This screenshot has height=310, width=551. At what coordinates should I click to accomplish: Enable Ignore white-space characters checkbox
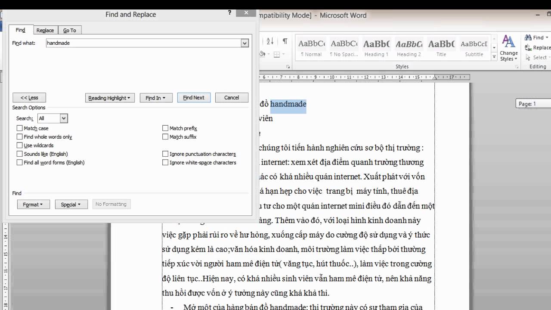(165, 162)
